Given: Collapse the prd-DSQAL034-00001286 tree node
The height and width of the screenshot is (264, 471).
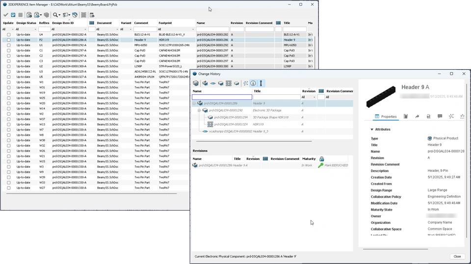Looking at the screenshot, I should 194,104.
